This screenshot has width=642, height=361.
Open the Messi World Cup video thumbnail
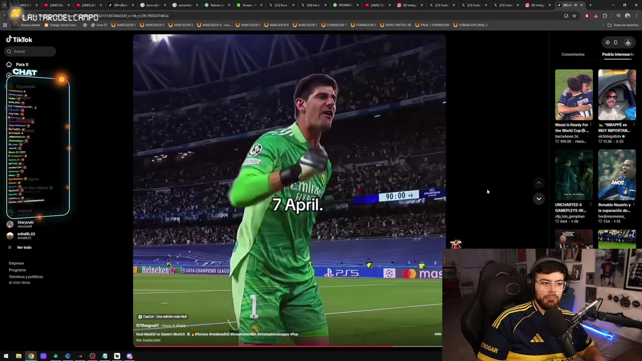point(574,95)
